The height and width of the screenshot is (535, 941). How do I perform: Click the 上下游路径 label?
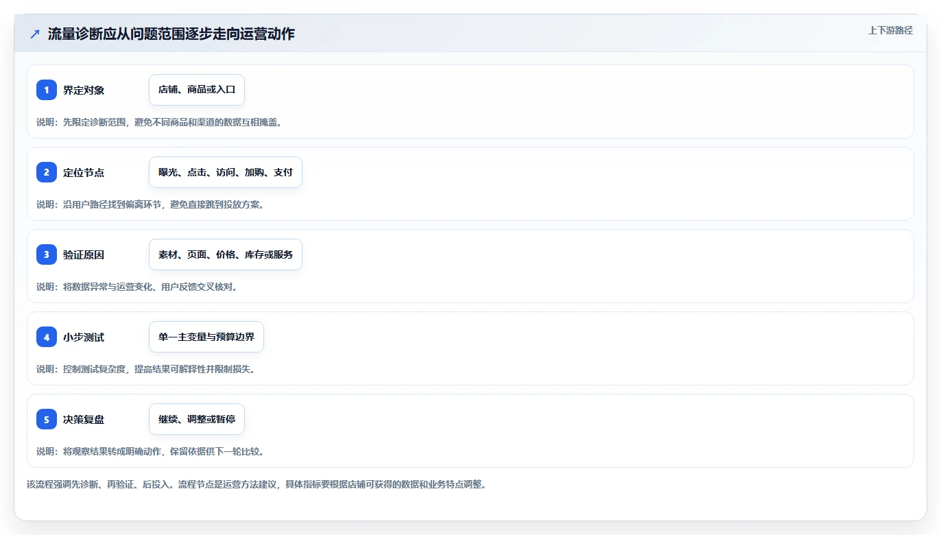(890, 30)
